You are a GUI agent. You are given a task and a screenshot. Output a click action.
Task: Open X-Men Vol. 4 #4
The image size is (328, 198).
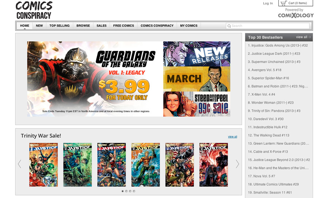coord(261,94)
